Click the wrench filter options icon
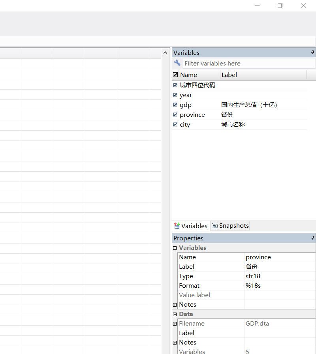Viewport: 316px width, 354px height. click(177, 63)
